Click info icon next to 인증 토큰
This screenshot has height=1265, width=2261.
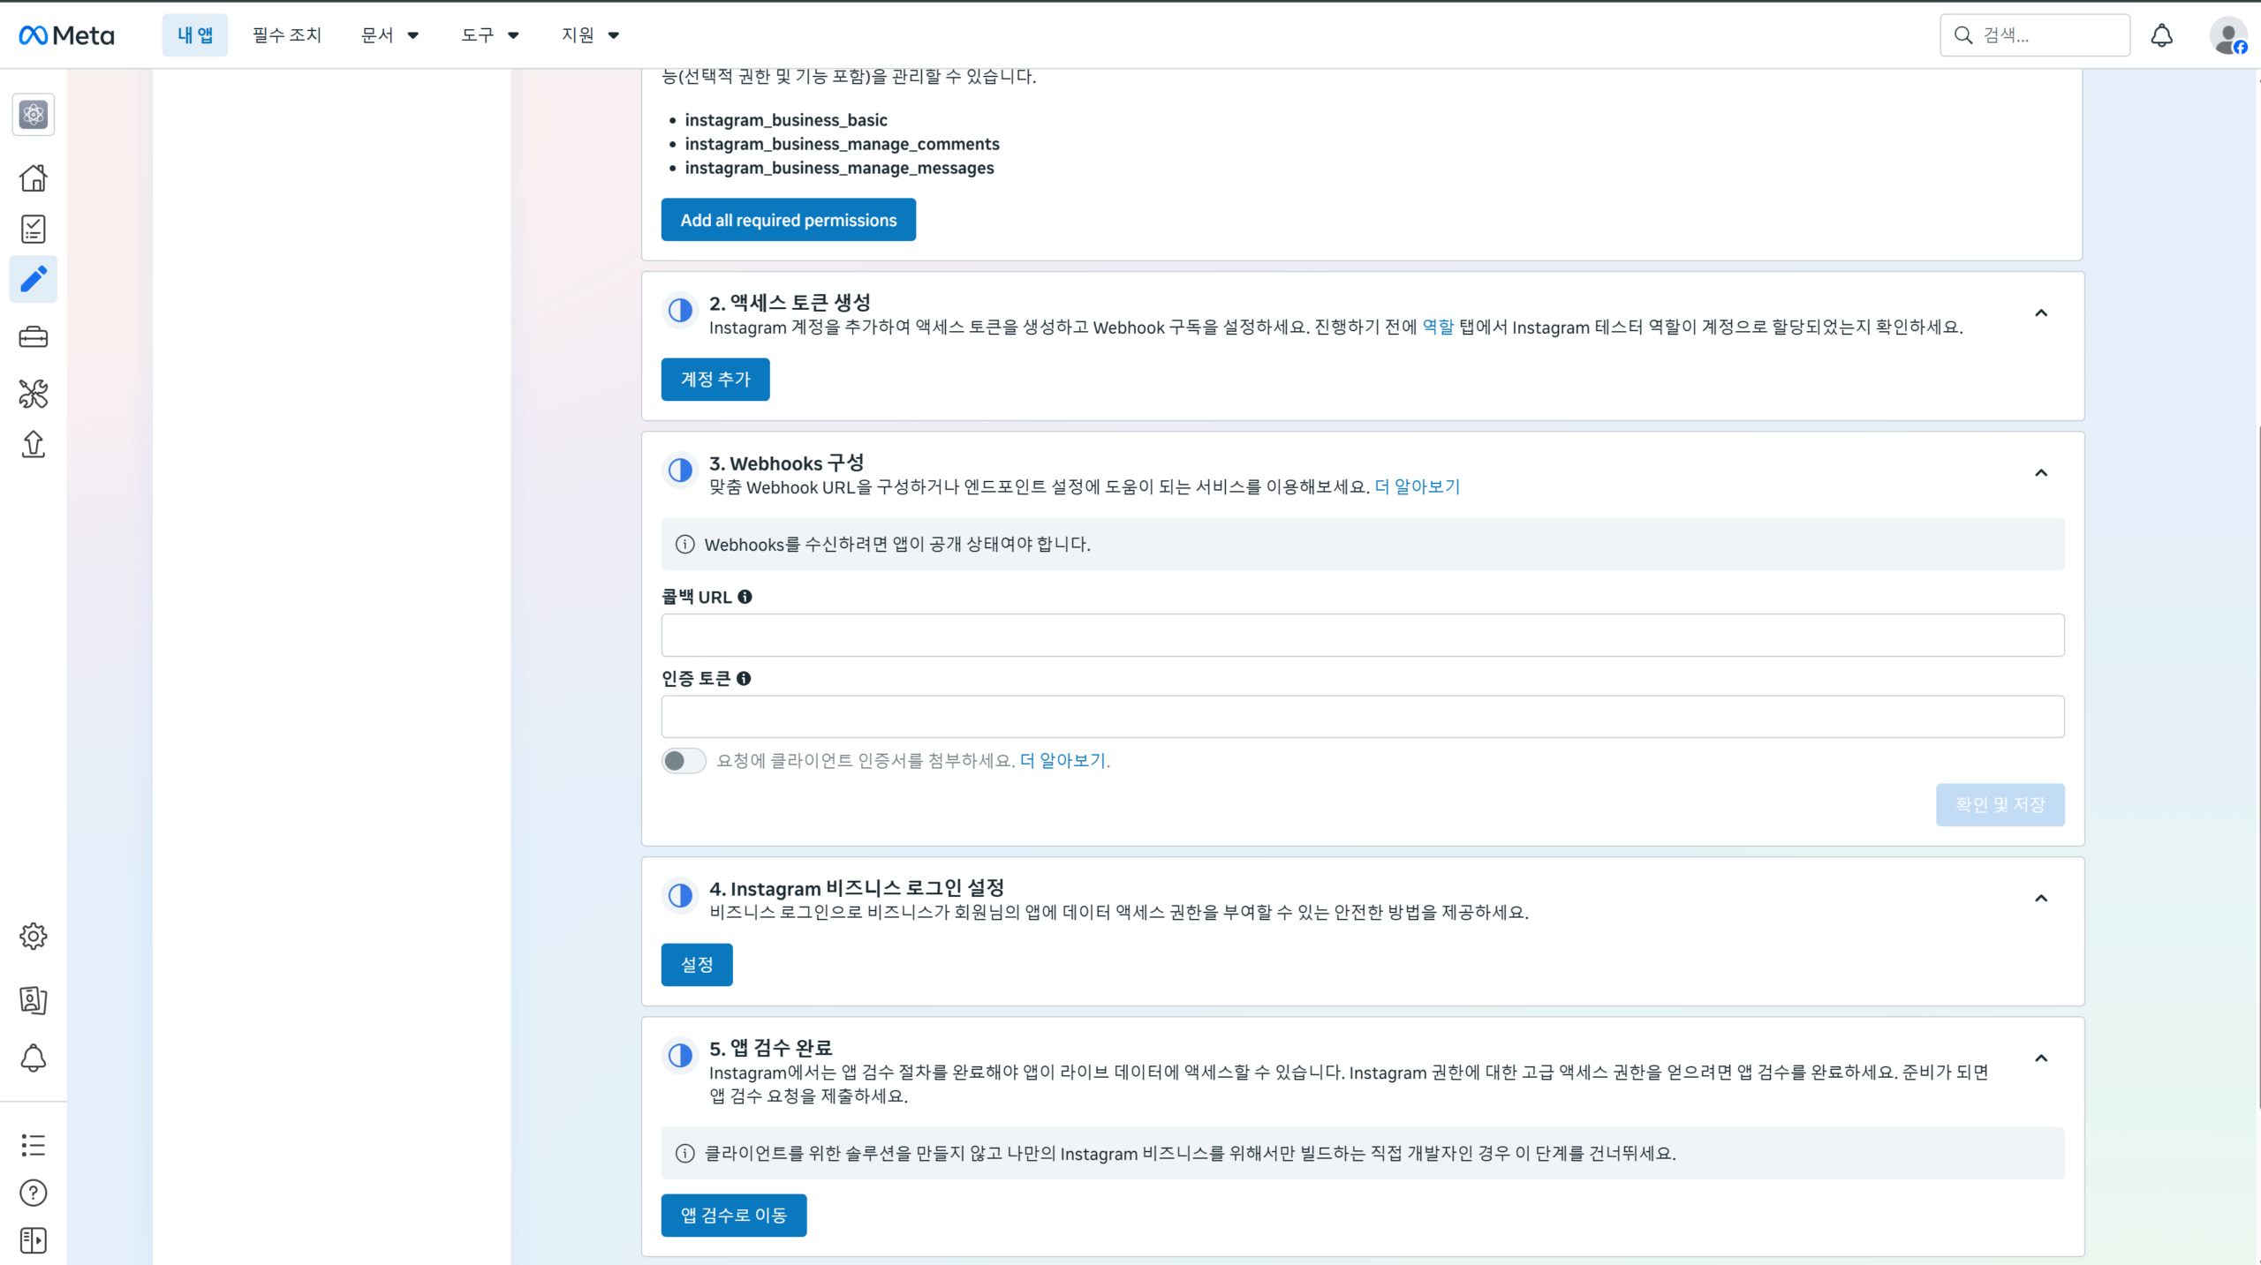744,679
